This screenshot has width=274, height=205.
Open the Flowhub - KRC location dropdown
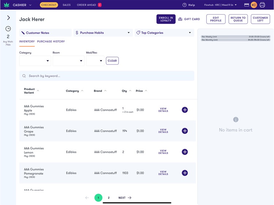point(220,5)
